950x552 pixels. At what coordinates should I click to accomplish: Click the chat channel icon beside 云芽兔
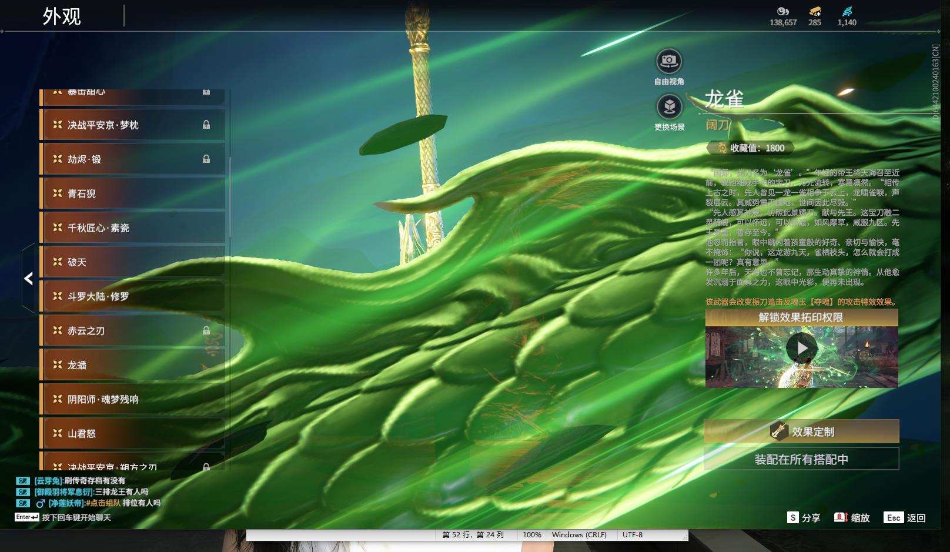pyautogui.click(x=22, y=481)
